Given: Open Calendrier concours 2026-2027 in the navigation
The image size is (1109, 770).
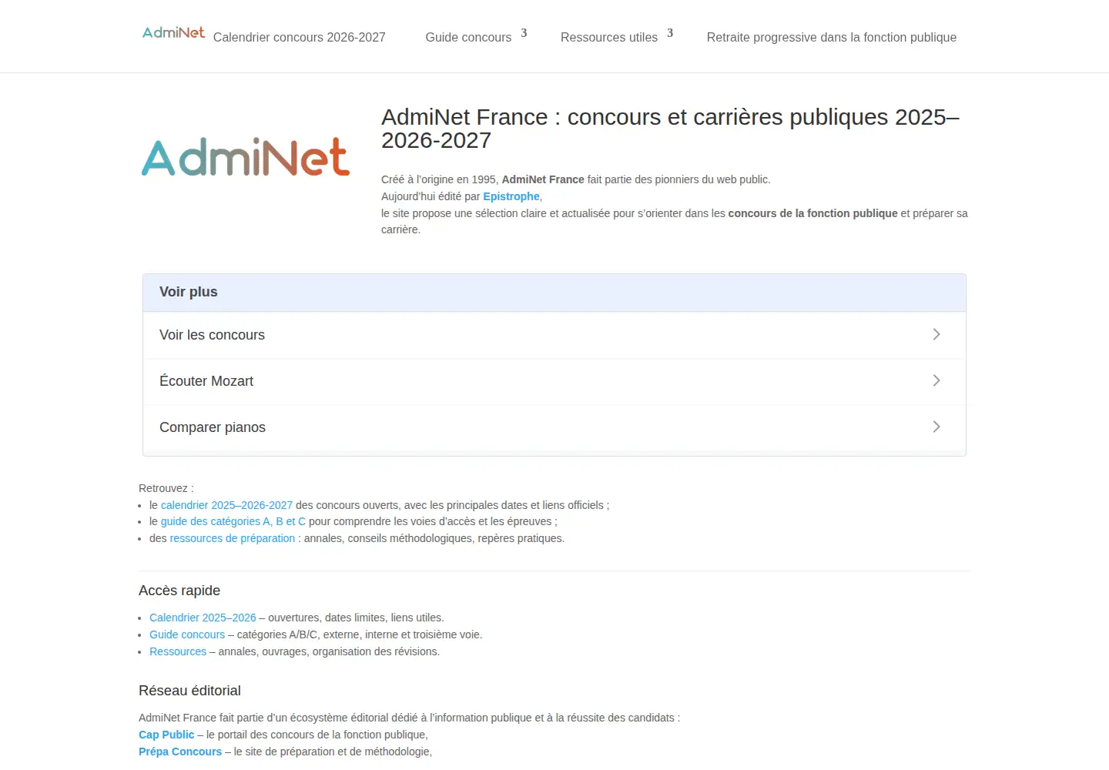Looking at the screenshot, I should point(299,37).
